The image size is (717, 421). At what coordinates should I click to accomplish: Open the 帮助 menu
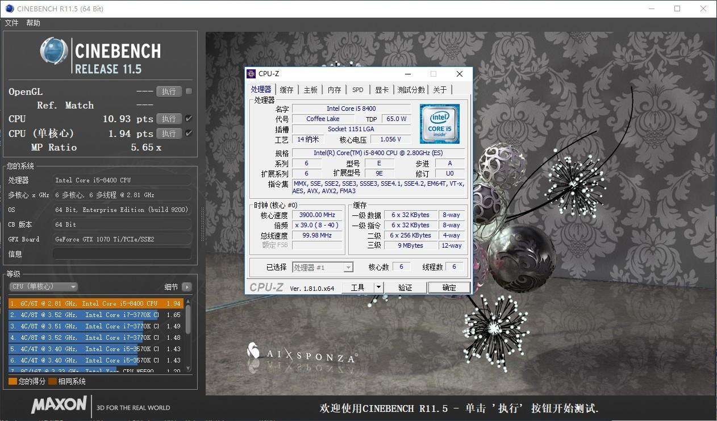33,23
